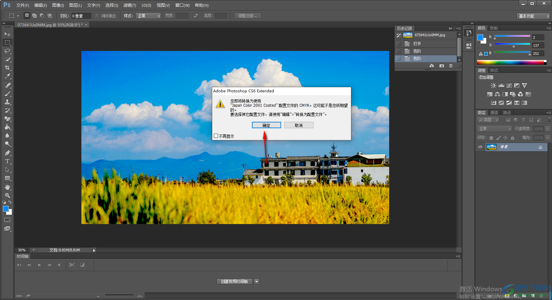Cancel the dialog with 取消
The height and width of the screenshot is (300, 552).
click(299, 125)
